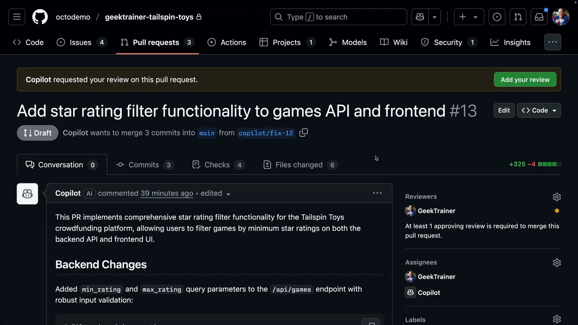Select the Pull requests tab

coord(157,42)
